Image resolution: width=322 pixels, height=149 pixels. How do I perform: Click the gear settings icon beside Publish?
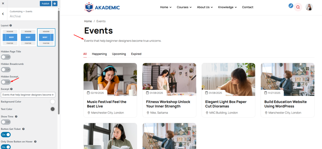[x=55, y=3]
